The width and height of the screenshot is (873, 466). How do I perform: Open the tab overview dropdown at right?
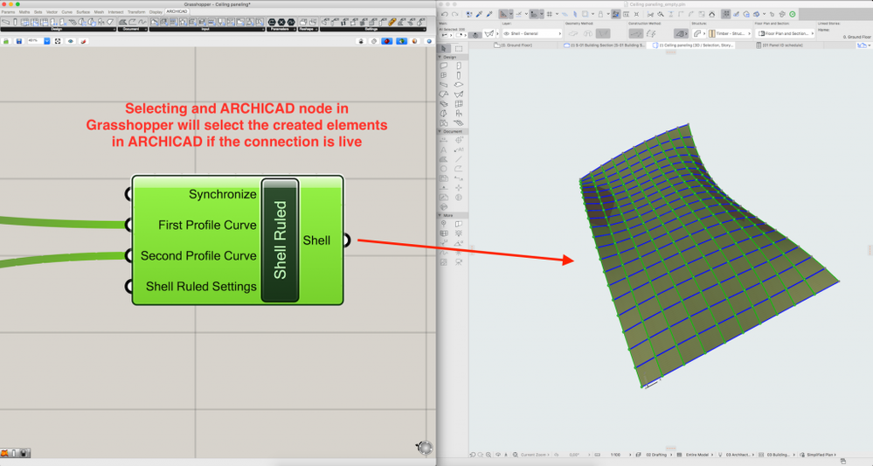[863, 45]
